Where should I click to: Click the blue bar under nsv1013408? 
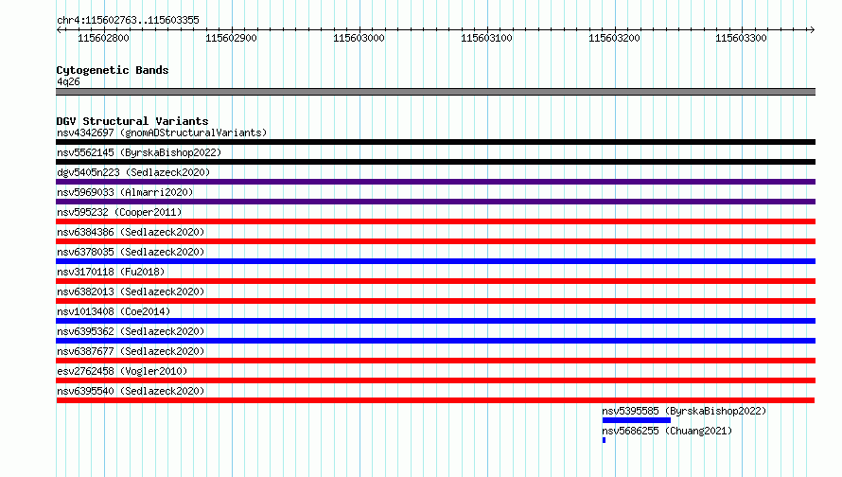click(x=435, y=321)
